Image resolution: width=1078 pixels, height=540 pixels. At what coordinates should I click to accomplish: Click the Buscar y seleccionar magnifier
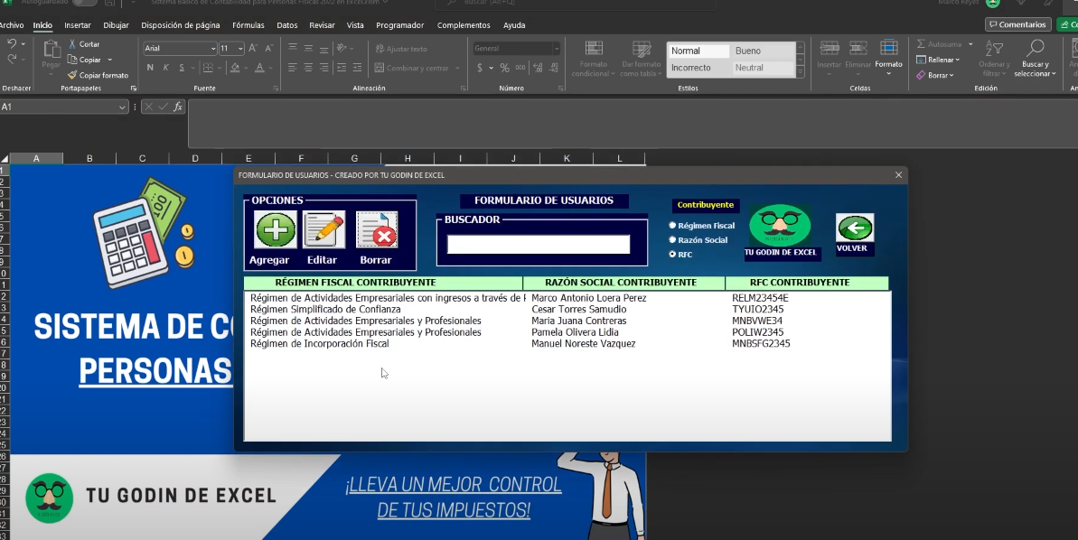[x=1035, y=48]
